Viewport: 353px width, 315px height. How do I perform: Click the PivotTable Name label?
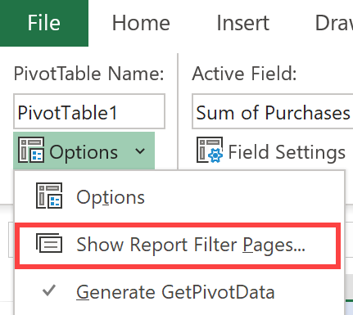[89, 74]
